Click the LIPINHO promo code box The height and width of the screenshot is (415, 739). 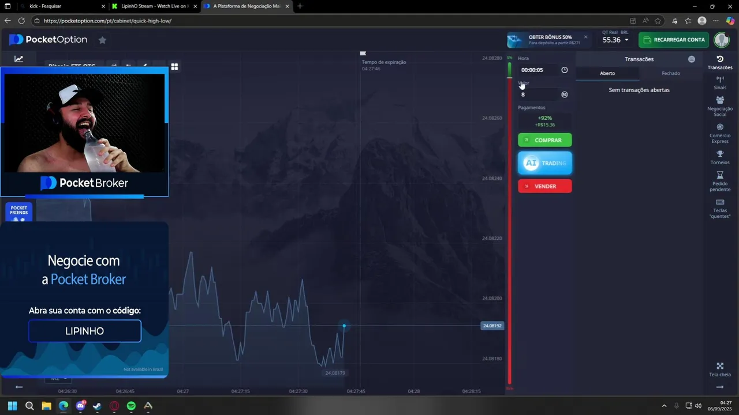pyautogui.click(x=84, y=331)
